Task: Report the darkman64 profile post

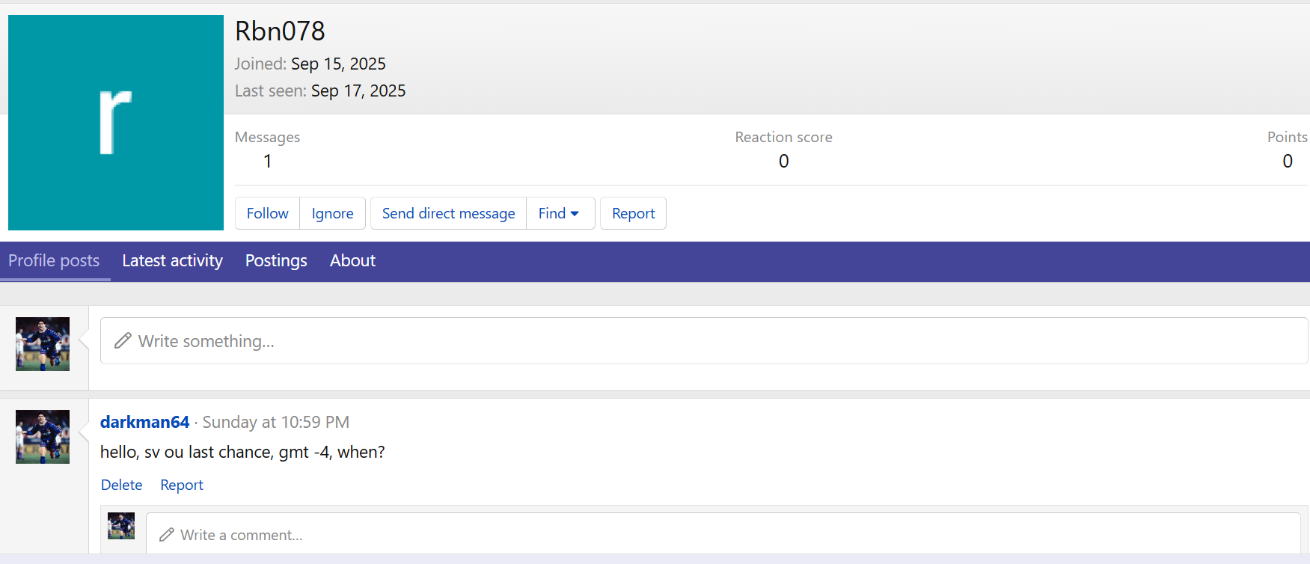Action: point(182,485)
